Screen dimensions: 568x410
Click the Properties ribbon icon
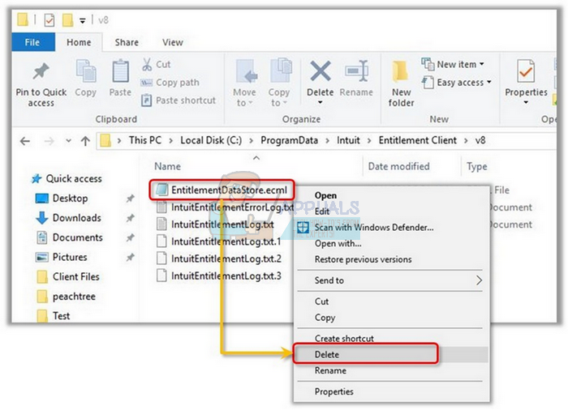click(x=526, y=71)
